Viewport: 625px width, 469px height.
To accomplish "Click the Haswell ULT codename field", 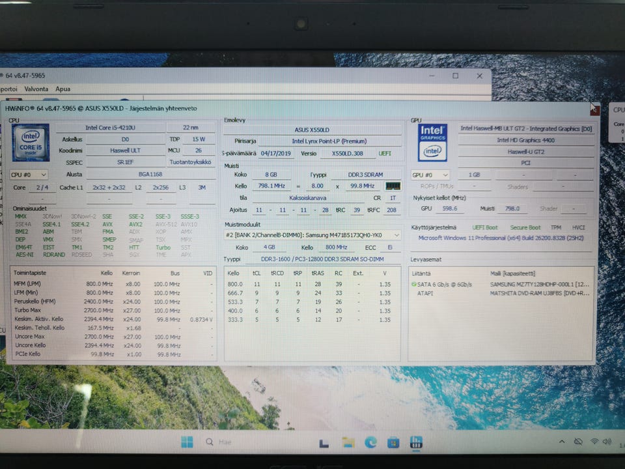I will coord(125,150).
